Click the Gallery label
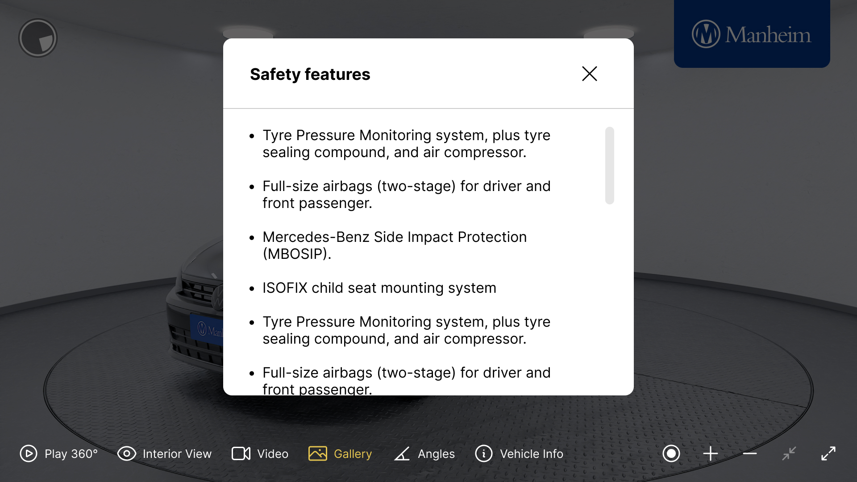This screenshot has width=857, height=482. tap(353, 453)
